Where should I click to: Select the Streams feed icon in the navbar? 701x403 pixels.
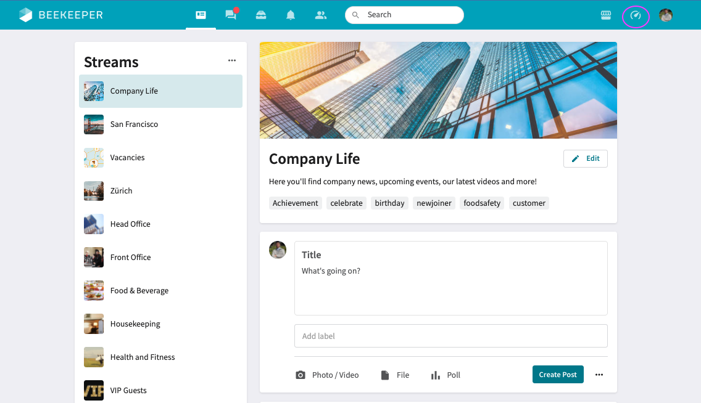[x=201, y=14]
